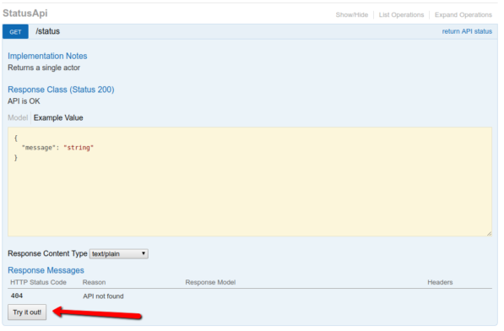Click the resize handle of the JSON box
Screen dimensions: 504x331
tap(489, 234)
